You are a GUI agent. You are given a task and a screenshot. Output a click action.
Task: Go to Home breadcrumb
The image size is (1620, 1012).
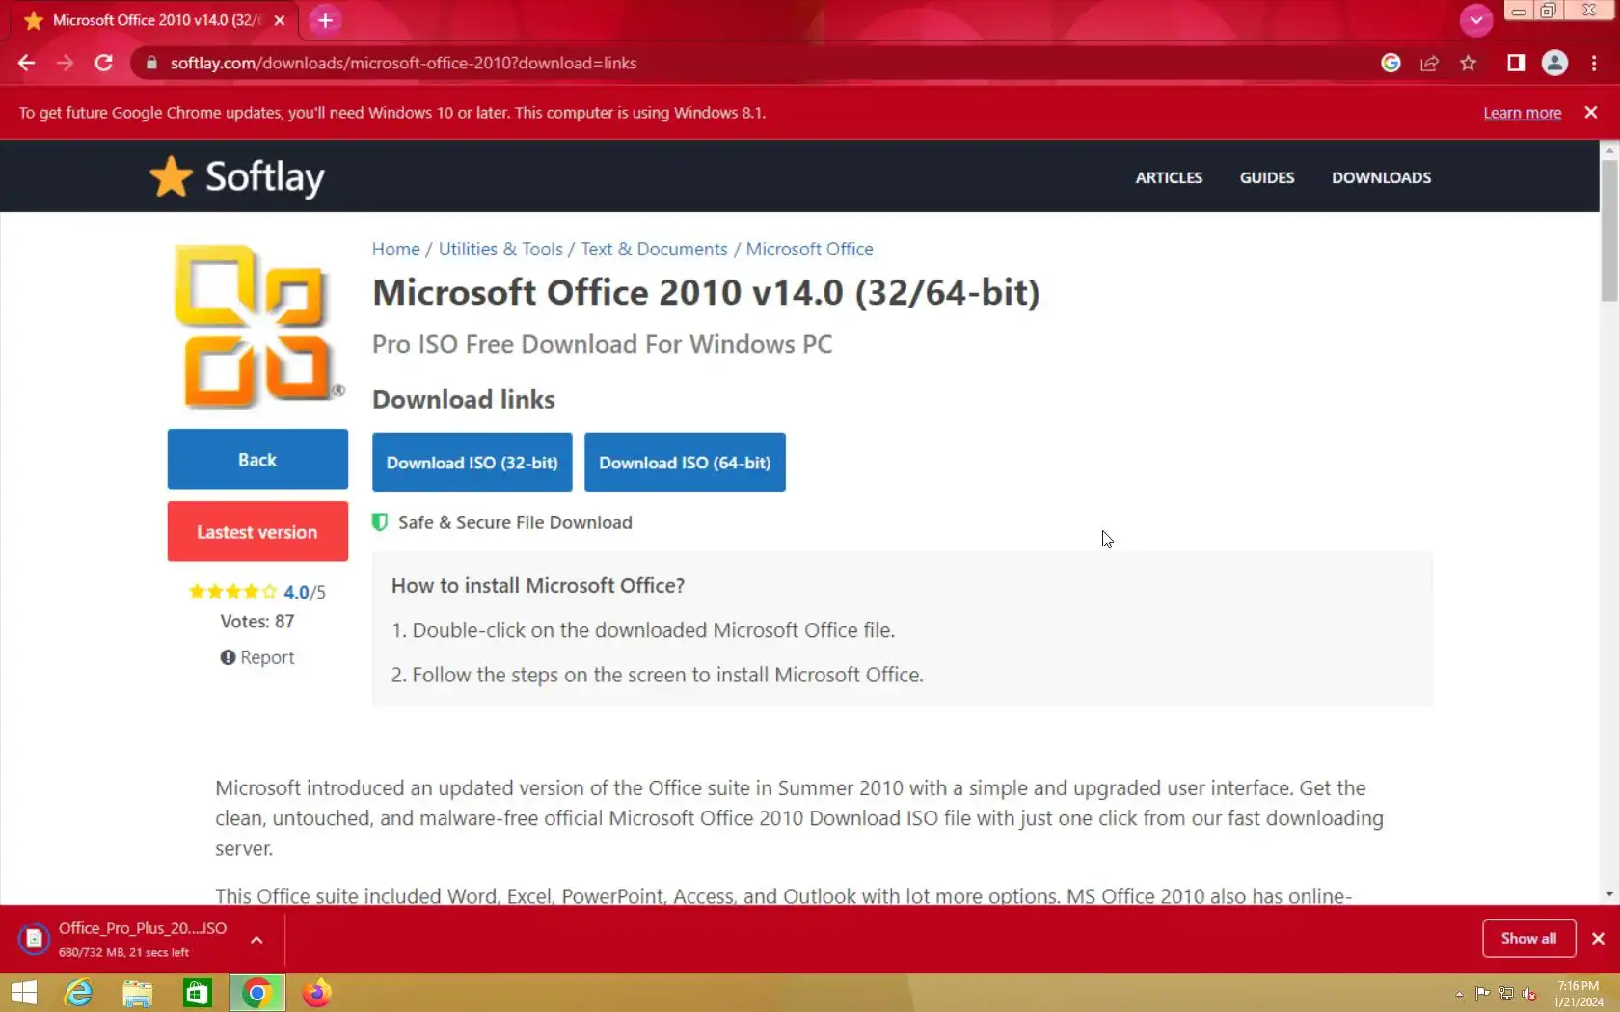[x=396, y=249]
